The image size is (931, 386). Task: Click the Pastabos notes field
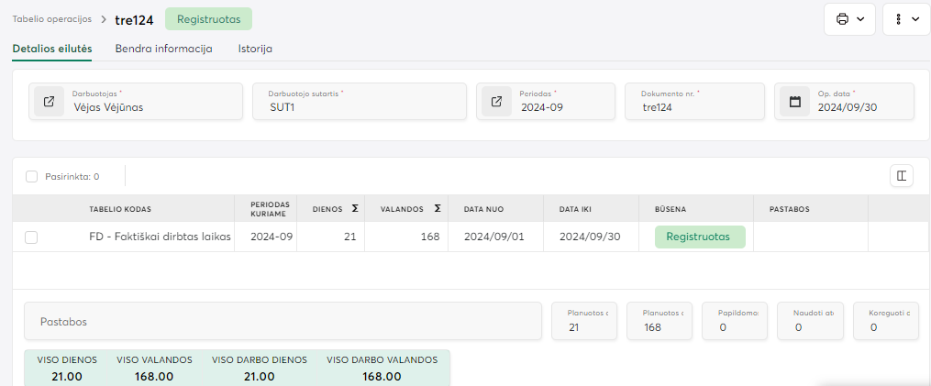point(283,322)
